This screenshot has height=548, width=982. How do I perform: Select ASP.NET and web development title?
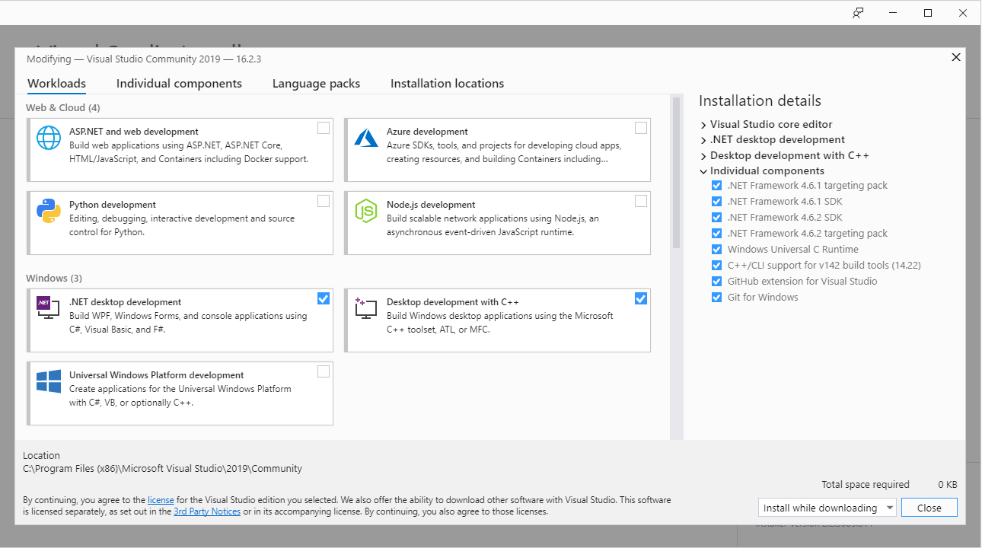(x=134, y=132)
